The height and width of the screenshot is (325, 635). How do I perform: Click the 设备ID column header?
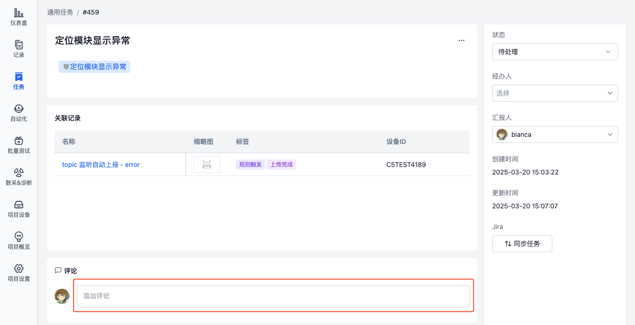pyautogui.click(x=396, y=142)
